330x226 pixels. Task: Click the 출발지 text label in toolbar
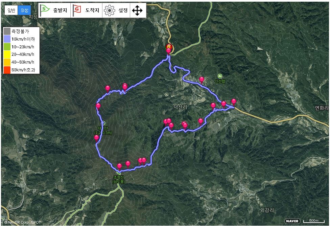[x=60, y=10]
